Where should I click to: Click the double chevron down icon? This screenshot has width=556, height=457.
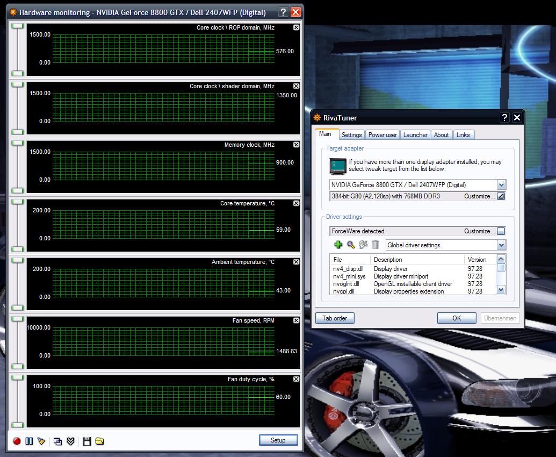[x=70, y=441]
